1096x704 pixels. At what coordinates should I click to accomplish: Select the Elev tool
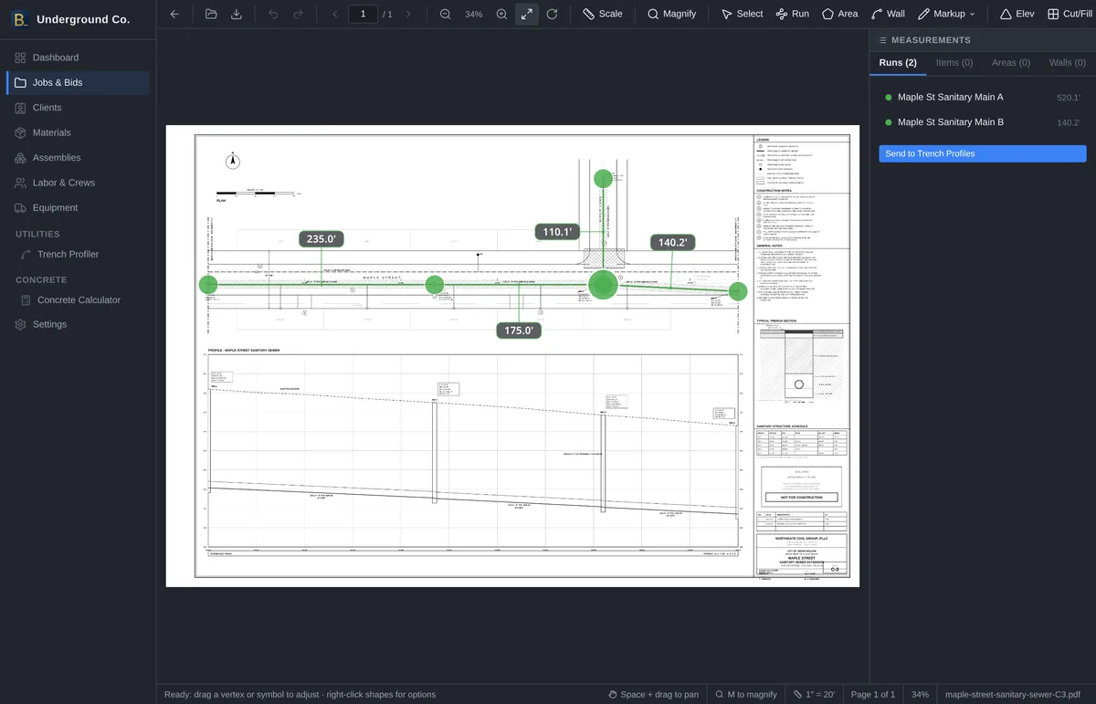click(1017, 14)
